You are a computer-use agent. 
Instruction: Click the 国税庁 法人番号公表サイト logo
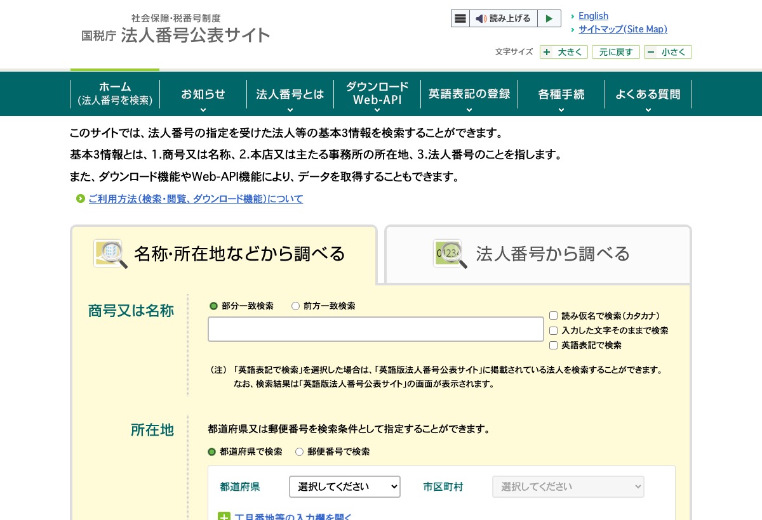click(176, 29)
